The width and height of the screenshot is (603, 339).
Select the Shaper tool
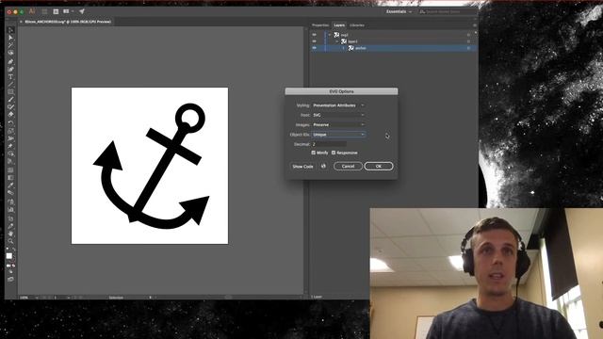10,107
